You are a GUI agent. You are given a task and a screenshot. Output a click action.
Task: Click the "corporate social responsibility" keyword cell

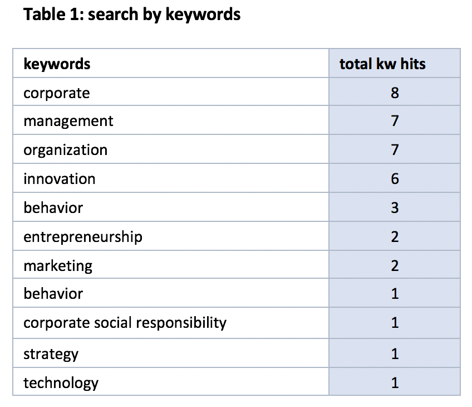tap(125, 323)
